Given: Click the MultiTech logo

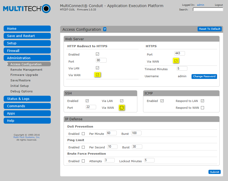Looking at the screenshot, I should (27, 9).
